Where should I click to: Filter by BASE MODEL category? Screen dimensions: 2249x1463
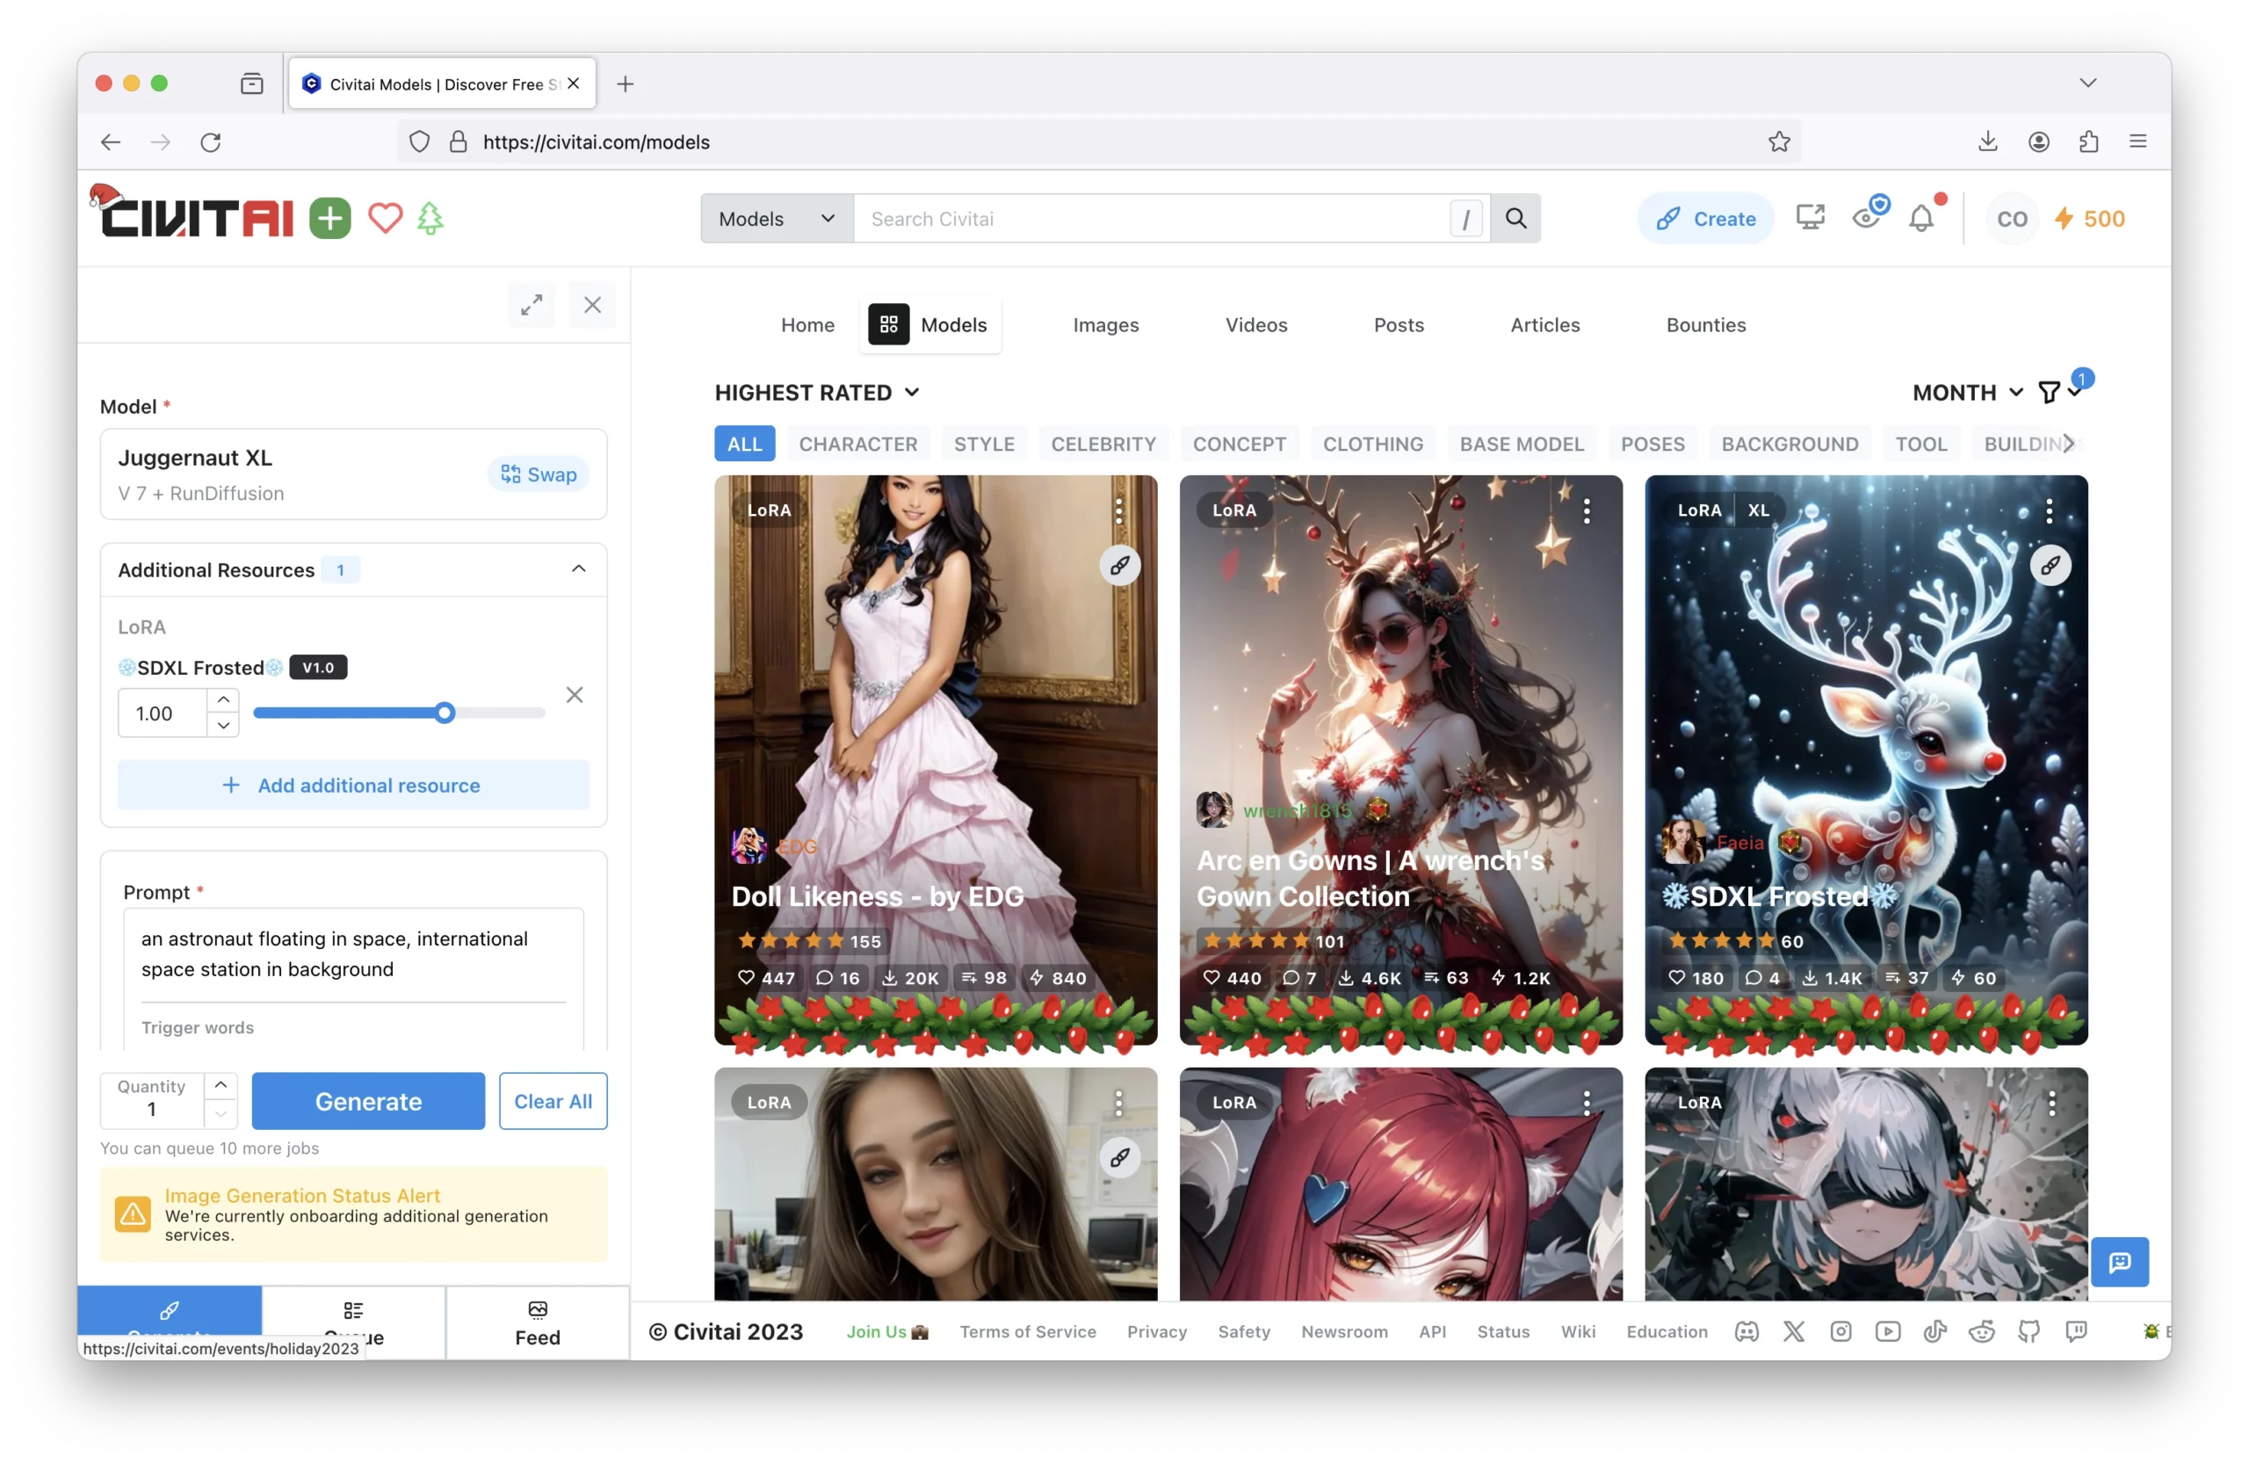(x=1522, y=443)
